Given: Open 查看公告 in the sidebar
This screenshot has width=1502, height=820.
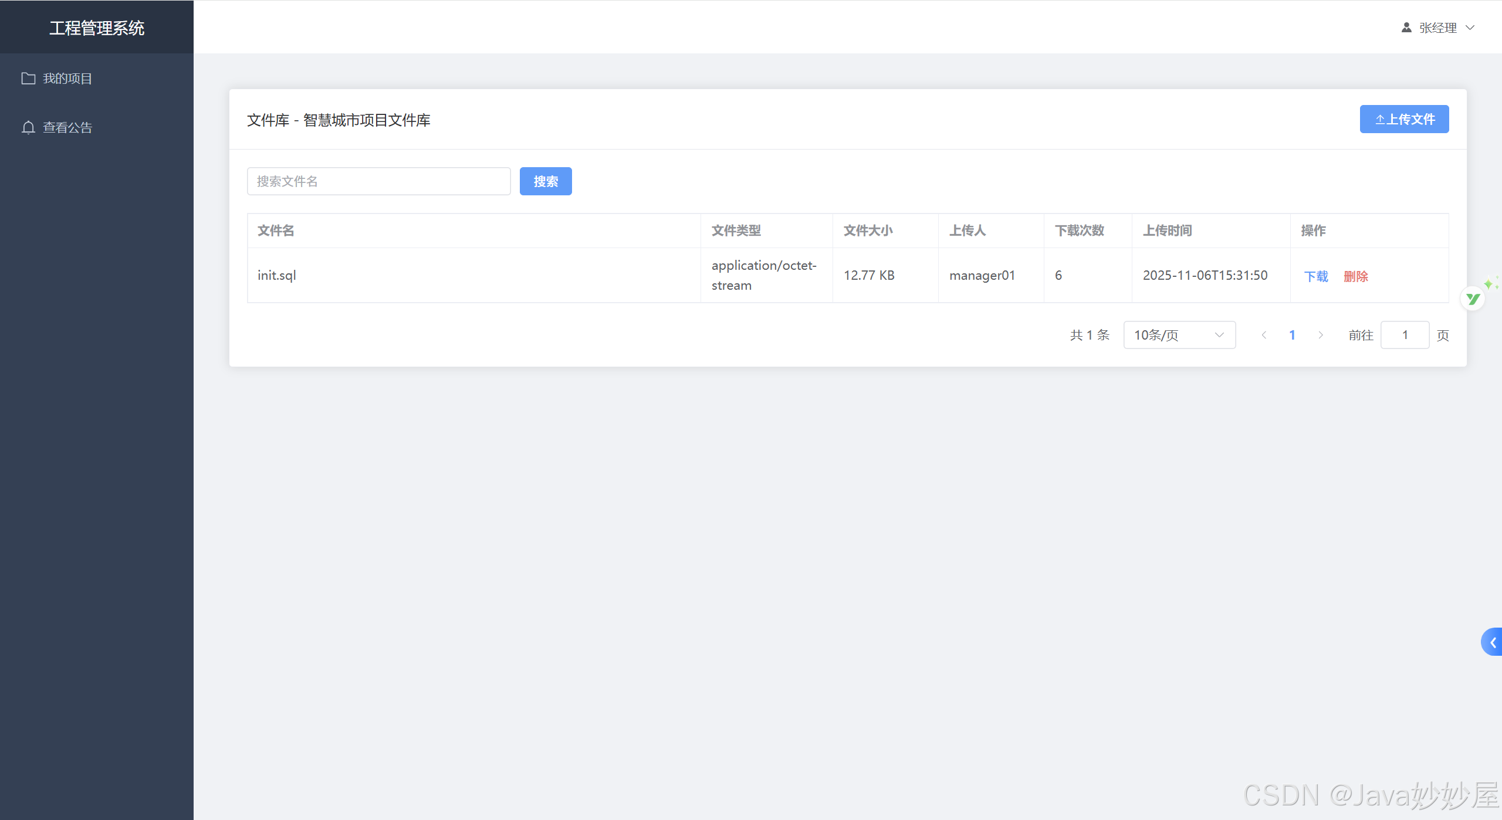Looking at the screenshot, I should (x=97, y=127).
